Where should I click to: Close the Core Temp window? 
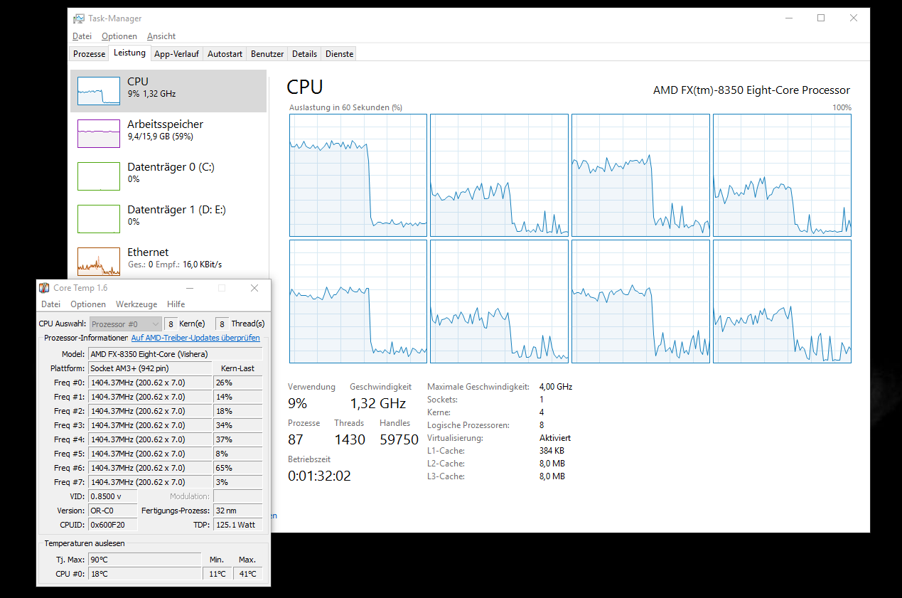[x=254, y=288]
